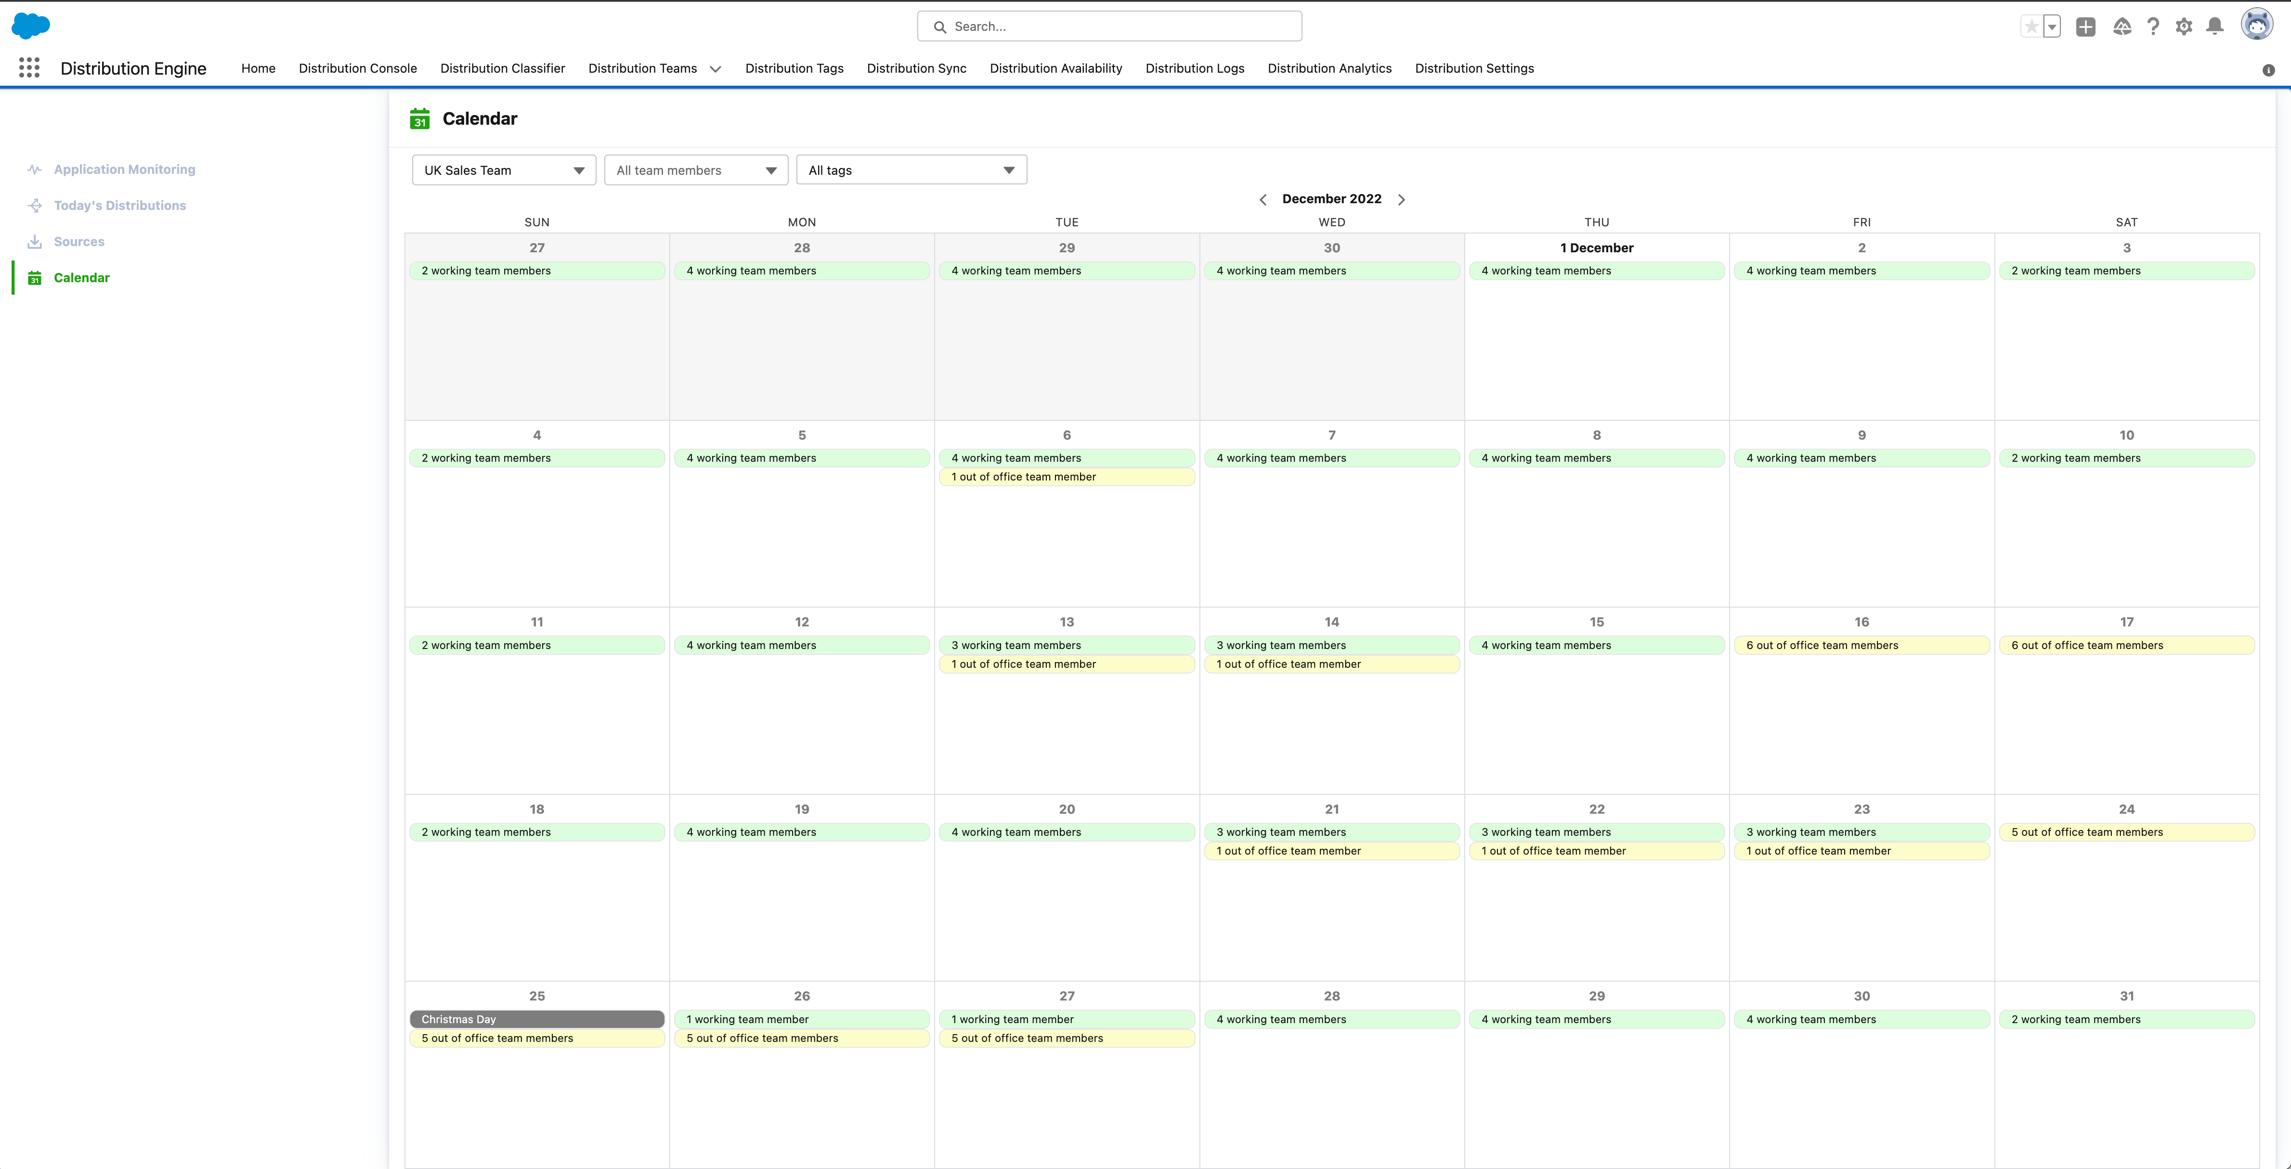
Task: Open 4 working team members on 1 December
Action: [x=1596, y=270]
